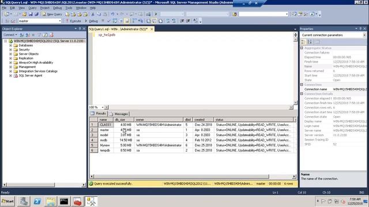Click Connect Object Explorer icon
The width and height of the screenshot is (369, 207).
pyautogui.click(x=22, y=34)
